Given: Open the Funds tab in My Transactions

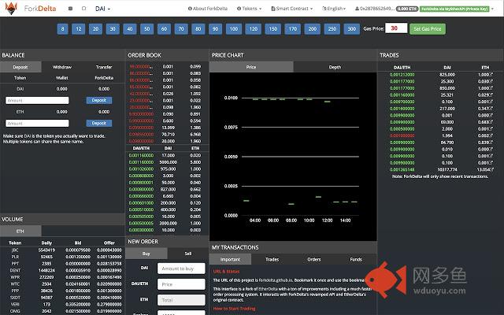Looking at the screenshot, I should (356, 259).
